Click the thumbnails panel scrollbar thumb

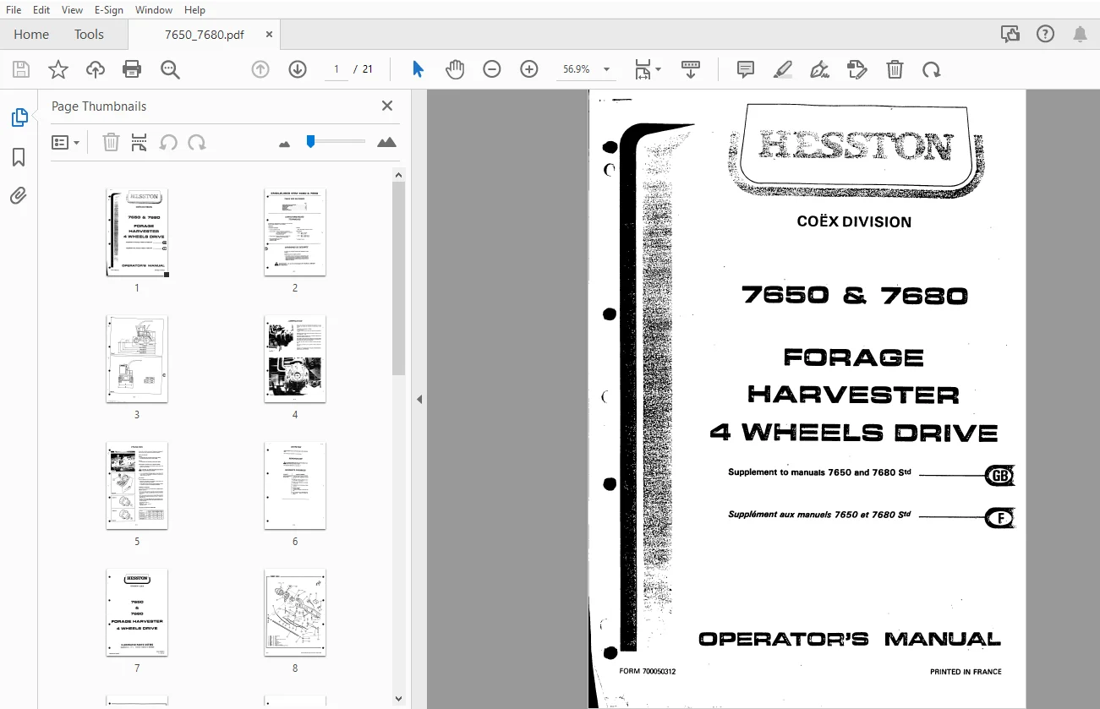399,278
